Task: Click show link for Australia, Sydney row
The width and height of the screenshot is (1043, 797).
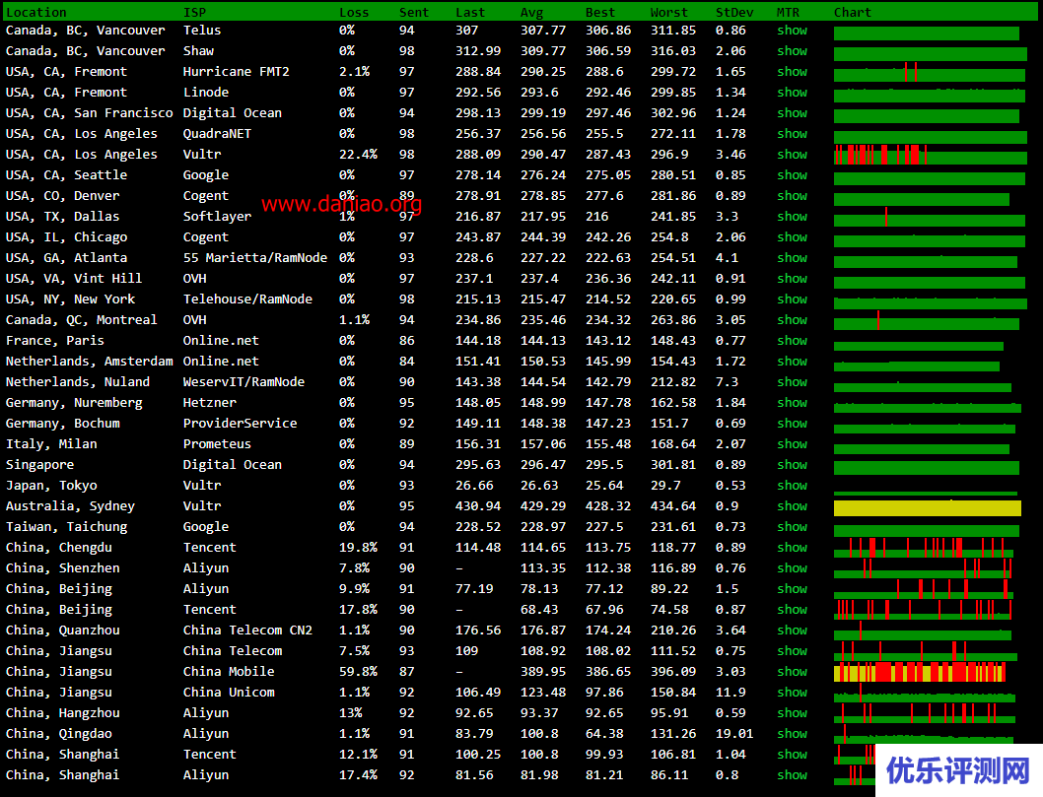Action: tap(792, 506)
